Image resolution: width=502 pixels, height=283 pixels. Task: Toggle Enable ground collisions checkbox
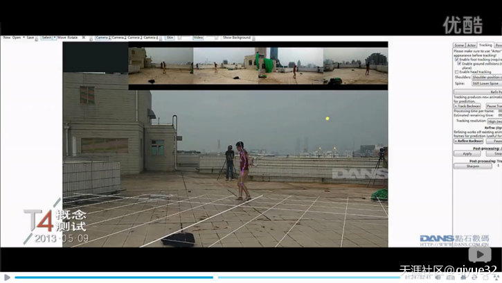point(459,64)
